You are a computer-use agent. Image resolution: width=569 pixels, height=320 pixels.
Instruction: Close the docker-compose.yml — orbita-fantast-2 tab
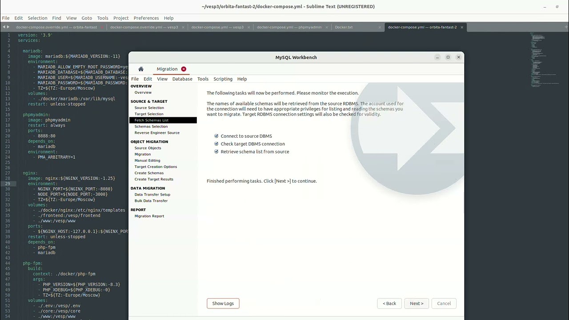(x=462, y=27)
